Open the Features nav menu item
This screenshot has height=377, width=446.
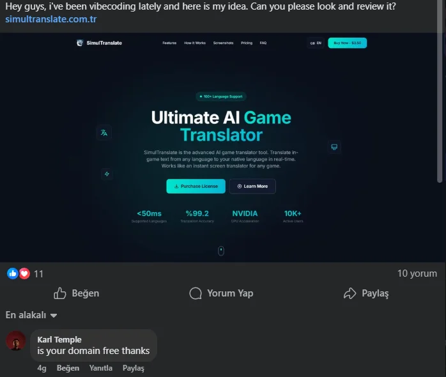click(x=169, y=43)
